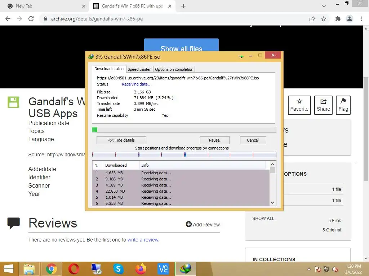Reload the archive.org page
The height and width of the screenshot is (276, 369).
(x=31, y=19)
